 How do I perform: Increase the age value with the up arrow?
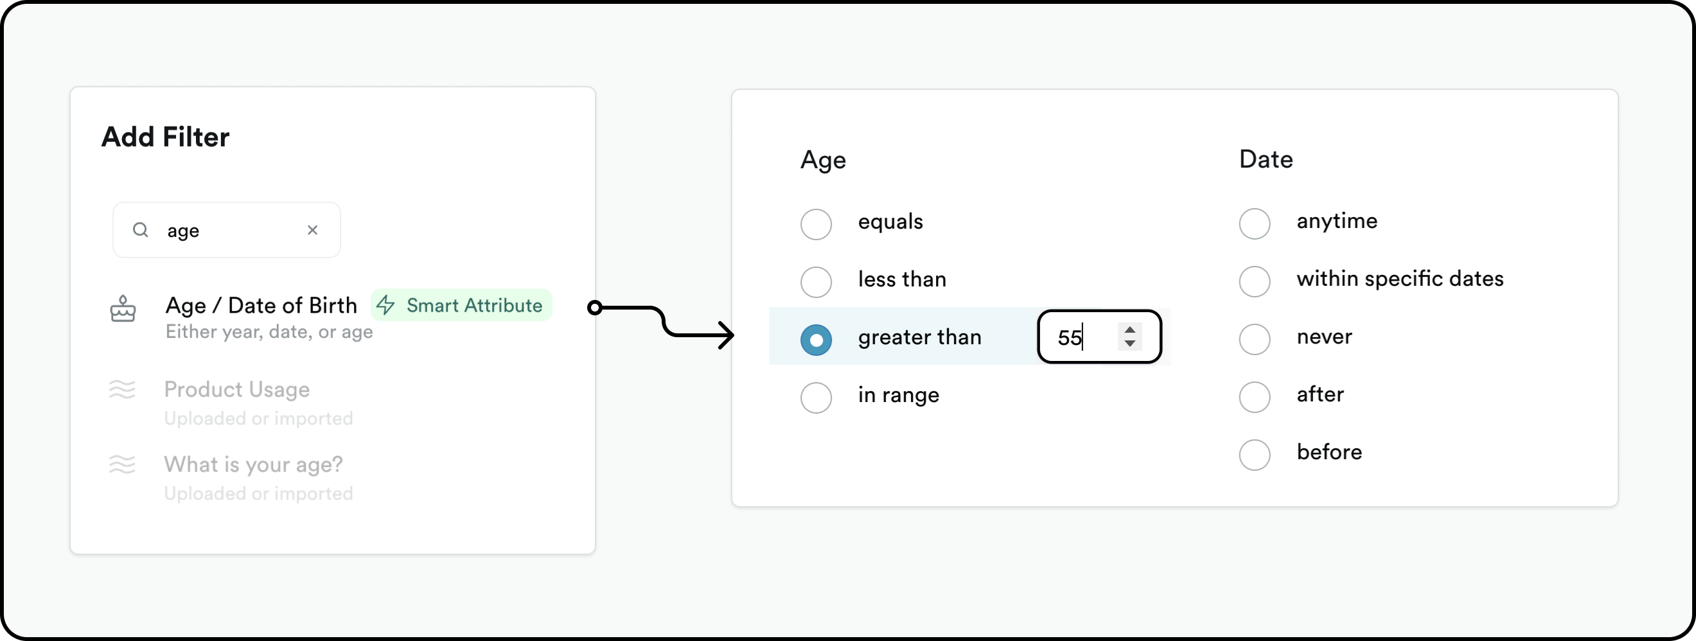1130,329
